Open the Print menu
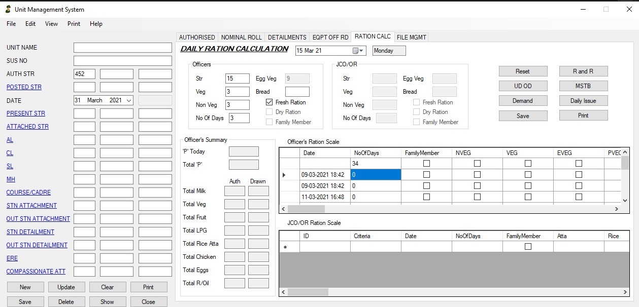This screenshot has width=639, height=307. point(74,24)
